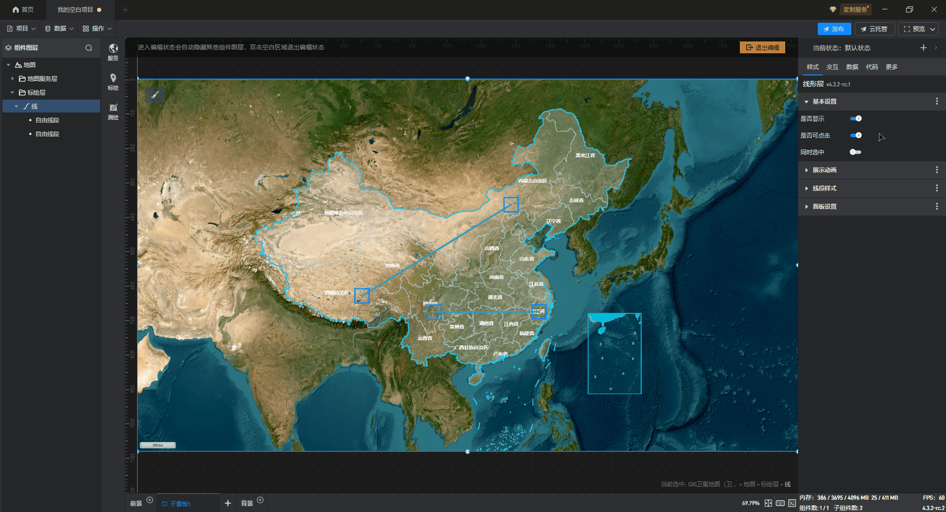The height and width of the screenshot is (512, 946).
Task: Click 地图 in selection breadcrumb
Action: [749, 484]
